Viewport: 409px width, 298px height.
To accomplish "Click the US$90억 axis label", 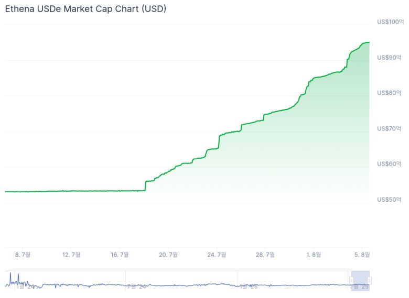I will pos(389,57).
